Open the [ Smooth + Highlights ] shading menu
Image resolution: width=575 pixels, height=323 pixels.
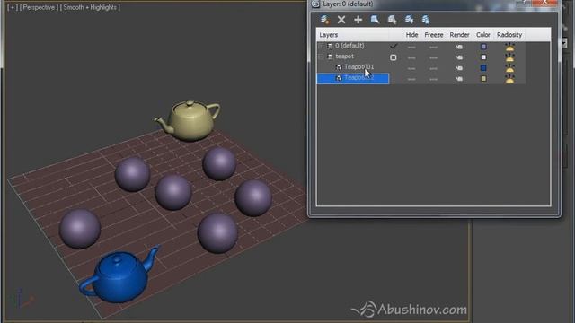tap(90, 7)
